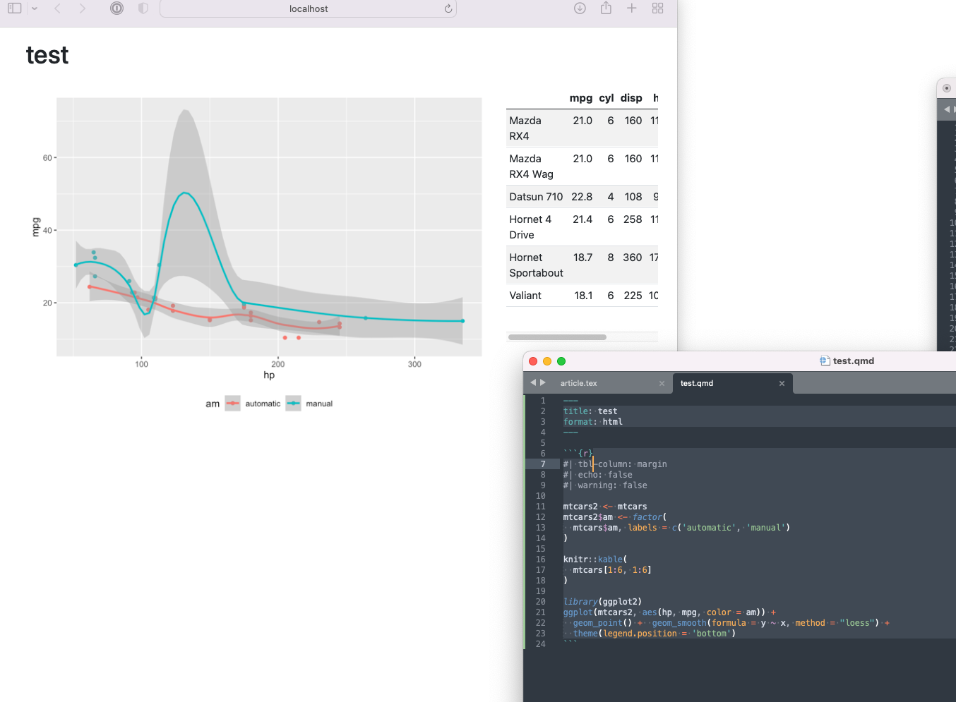Image resolution: width=956 pixels, height=702 pixels.
Task: Click the 'echo: false' option line
Action: tap(598, 475)
